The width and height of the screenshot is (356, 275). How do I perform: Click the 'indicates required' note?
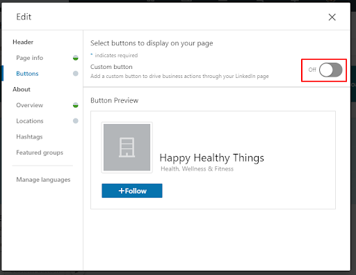[x=116, y=56]
